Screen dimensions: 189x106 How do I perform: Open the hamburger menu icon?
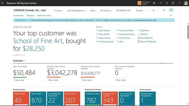[164, 10]
